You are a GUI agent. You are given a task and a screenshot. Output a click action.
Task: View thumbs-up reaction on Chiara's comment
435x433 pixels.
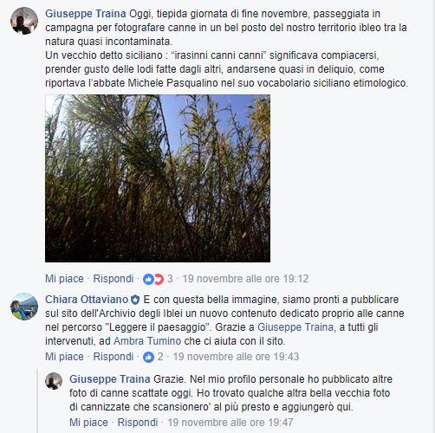(x=148, y=357)
